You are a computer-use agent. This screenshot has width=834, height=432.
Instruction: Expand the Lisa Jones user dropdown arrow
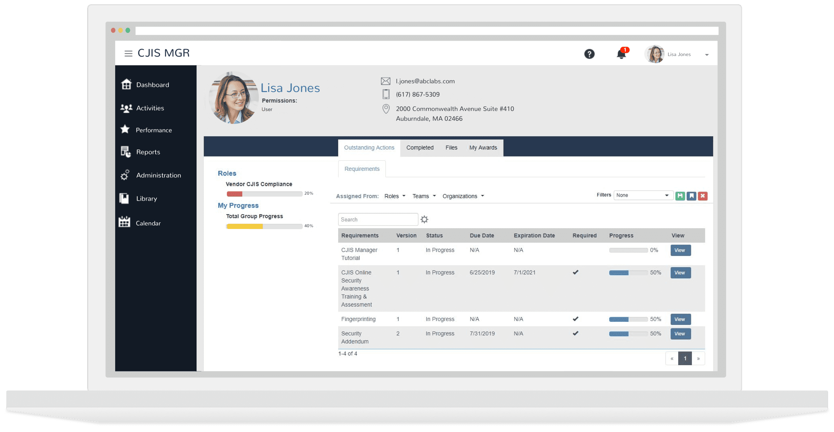click(707, 55)
